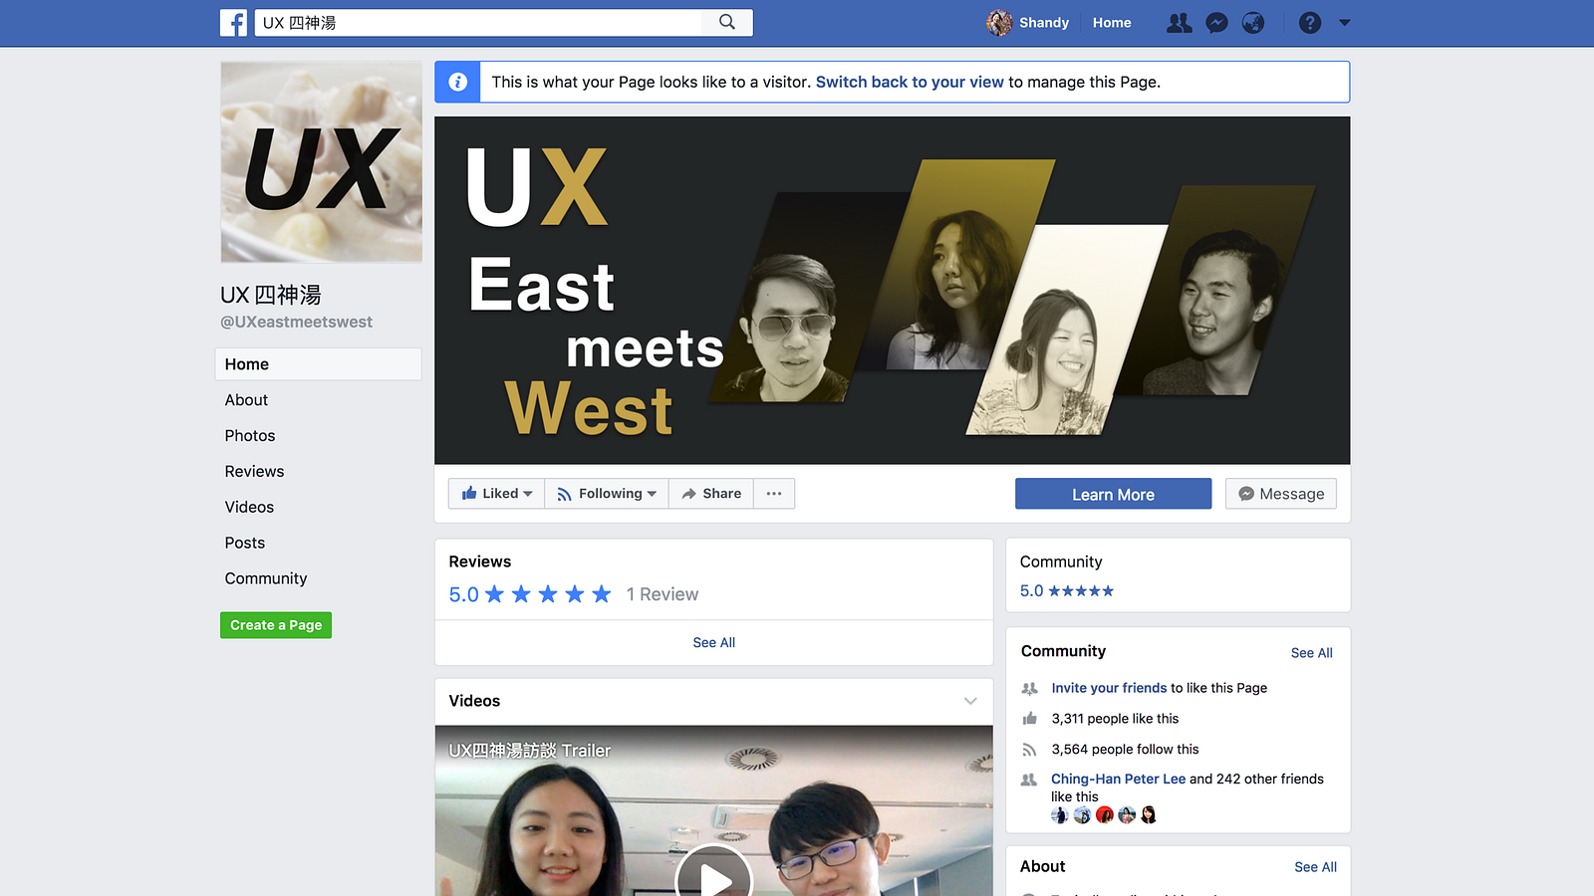
Task: Click the search field containing UX 四神湯
Action: [x=479, y=23]
